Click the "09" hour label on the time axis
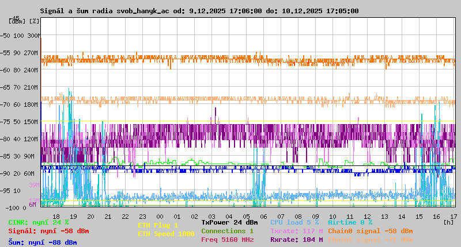461x247 pixels. [315, 217]
